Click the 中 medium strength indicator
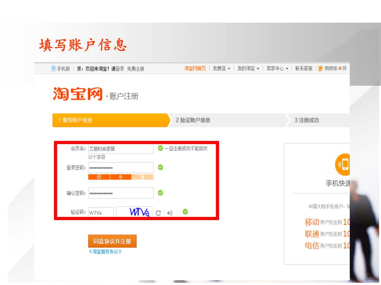Image resolution: width=381 pixels, height=285 pixels. [x=121, y=177]
